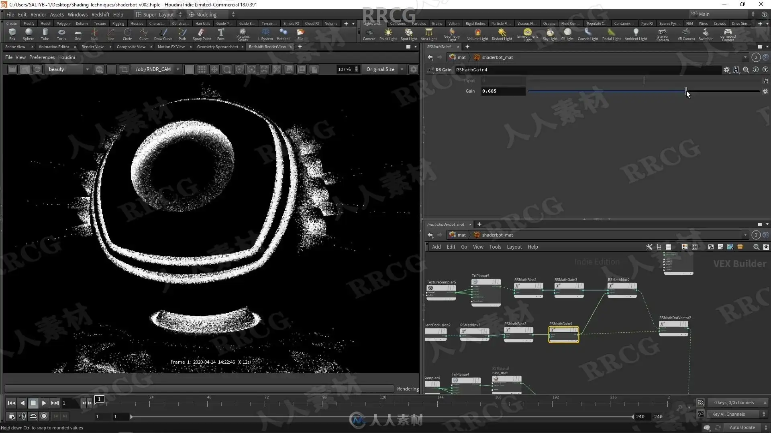The width and height of the screenshot is (771, 433).
Task: Open the Redshift menu in menu bar
Action: click(x=100, y=14)
